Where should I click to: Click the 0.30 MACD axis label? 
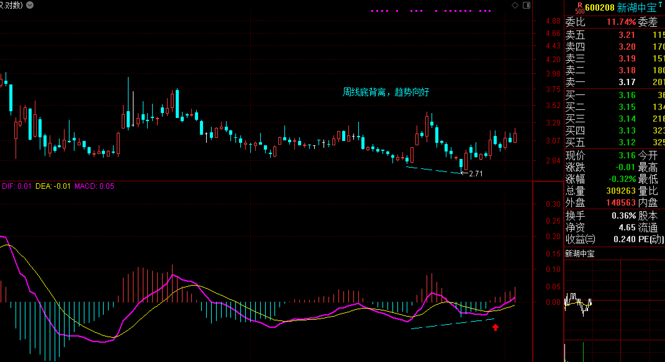tap(553, 204)
